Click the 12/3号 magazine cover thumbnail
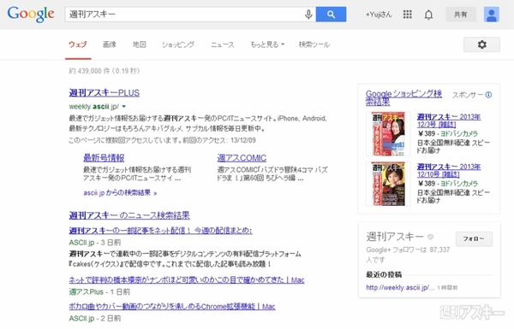The image size is (514, 329). (388, 133)
